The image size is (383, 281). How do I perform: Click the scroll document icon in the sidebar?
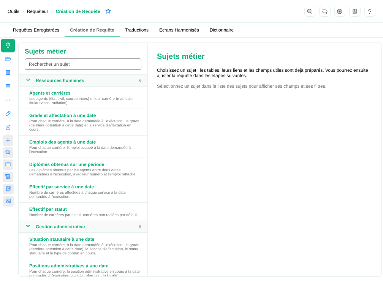coord(8,177)
